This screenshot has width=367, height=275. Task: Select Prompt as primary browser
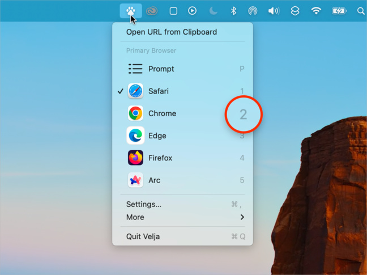click(x=182, y=69)
